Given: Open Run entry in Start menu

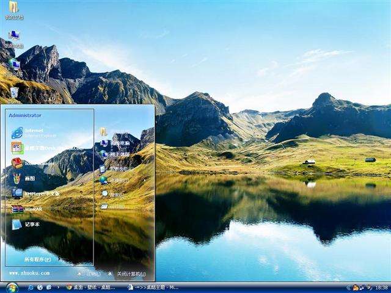Looking at the screenshot, I should coord(112,206).
